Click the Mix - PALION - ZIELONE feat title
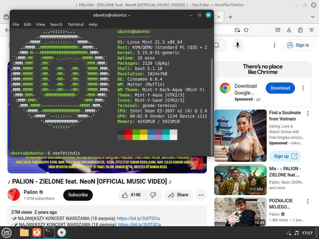Image resolution: width=319 pixels, height=239 pixels. (285, 172)
